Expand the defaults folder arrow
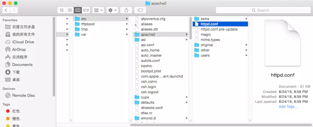This screenshot has width=313, height=127. click(x=187, y=103)
